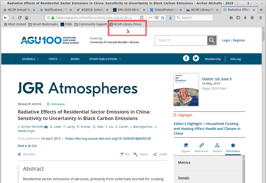Expand the Topics dropdown menu
The image size is (266, 183).
pyautogui.click(x=55, y=59)
